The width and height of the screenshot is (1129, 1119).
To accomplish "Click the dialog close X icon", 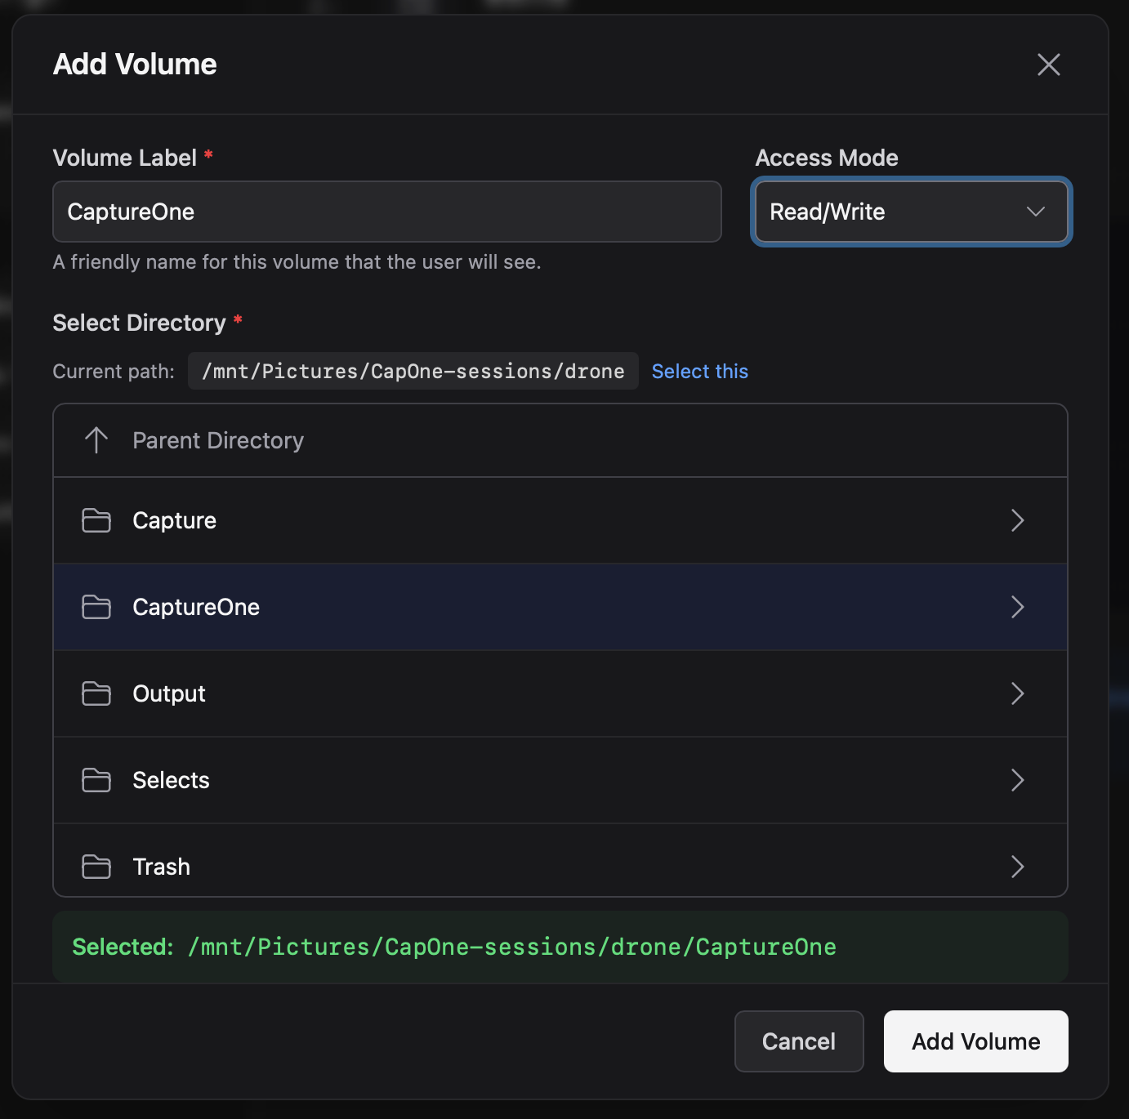I will click(x=1048, y=65).
